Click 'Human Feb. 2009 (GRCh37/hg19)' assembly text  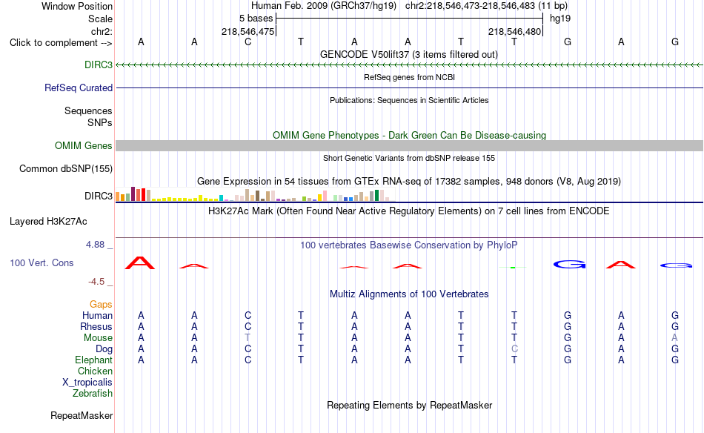(x=324, y=6)
